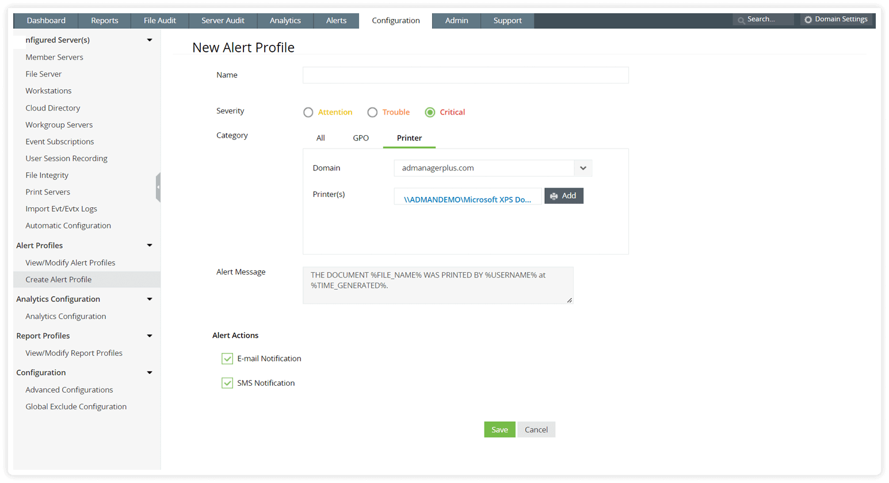This screenshot has height=483, width=889.
Task: Focus the alert profile Name field
Action: (x=466, y=75)
